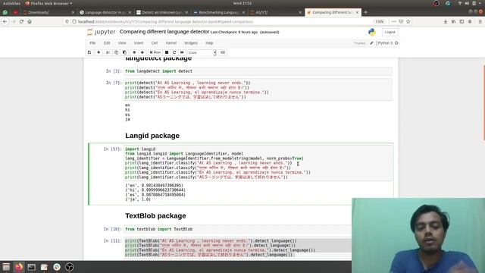Image resolution: width=485 pixels, height=273 pixels.
Task: Open the pinned YouTube tab
Action: coord(15,12)
